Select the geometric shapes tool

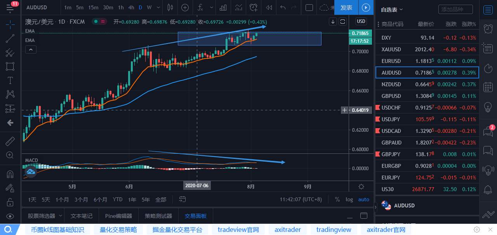click(x=10, y=66)
